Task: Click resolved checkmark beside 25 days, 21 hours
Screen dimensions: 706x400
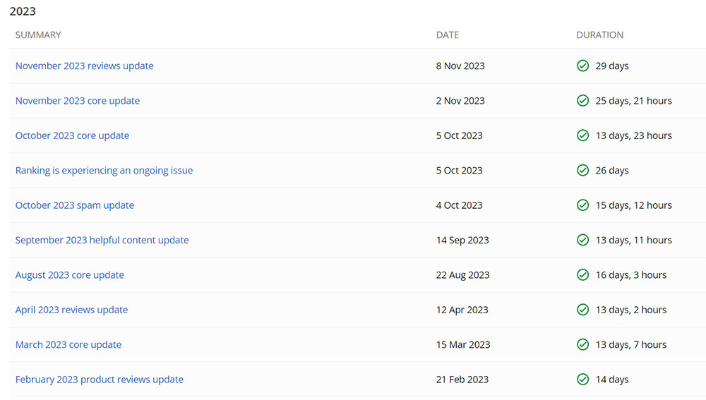Action: [x=582, y=101]
